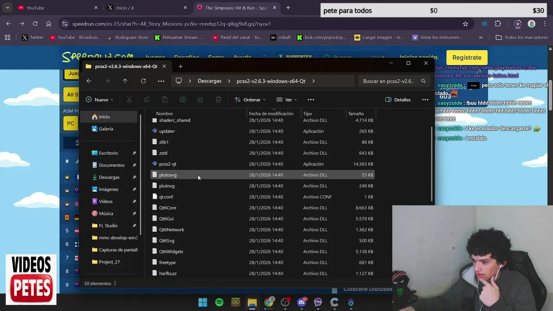This screenshot has height=311, width=553.
Task: Open Chrome tab search dropdown
Action: [x=7, y=8]
